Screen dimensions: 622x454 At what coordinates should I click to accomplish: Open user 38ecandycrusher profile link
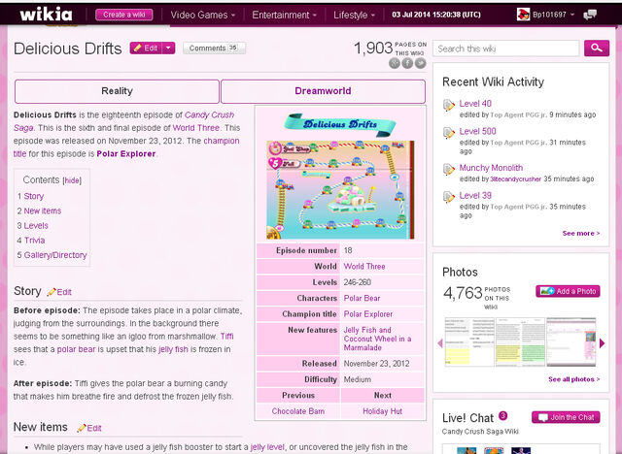coord(515,179)
